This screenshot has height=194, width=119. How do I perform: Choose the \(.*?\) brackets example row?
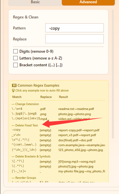tap(59, 166)
